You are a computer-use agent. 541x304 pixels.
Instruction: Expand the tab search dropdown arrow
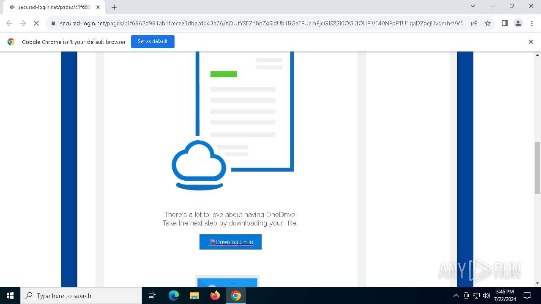[x=473, y=6]
